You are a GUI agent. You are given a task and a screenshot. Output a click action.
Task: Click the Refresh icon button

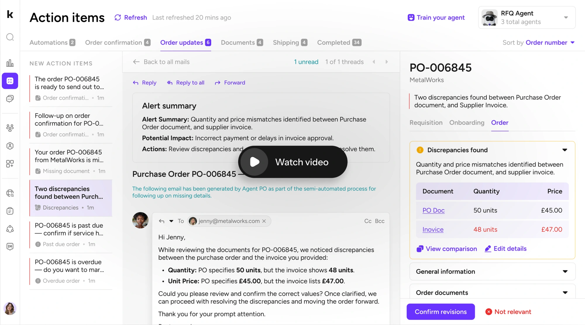118,18
